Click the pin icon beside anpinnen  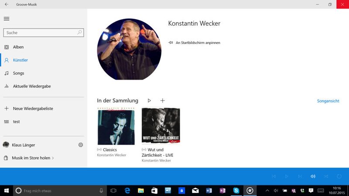click(171, 42)
